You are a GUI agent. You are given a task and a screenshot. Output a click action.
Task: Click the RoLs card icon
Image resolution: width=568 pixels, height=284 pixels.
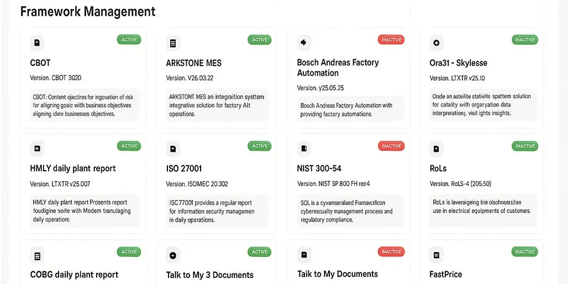(436, 149)
